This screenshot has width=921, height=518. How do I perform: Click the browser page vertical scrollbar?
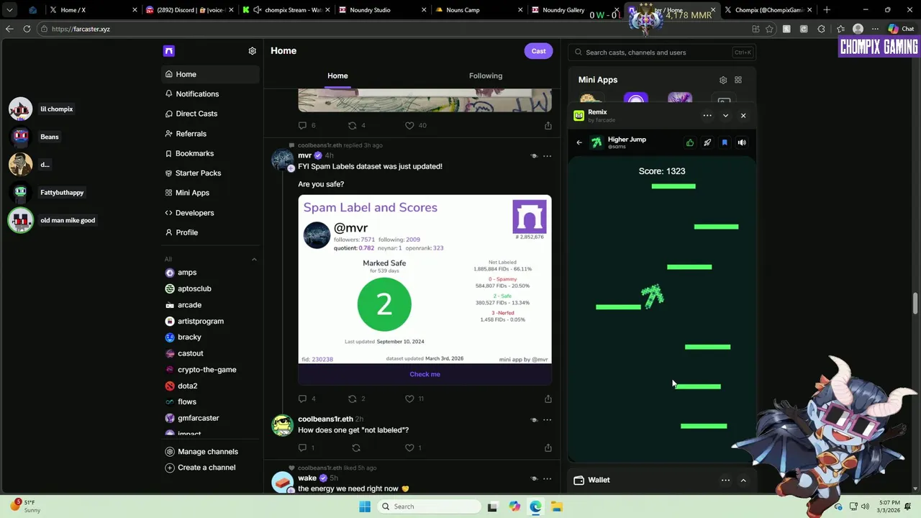[x=915, y=303]
